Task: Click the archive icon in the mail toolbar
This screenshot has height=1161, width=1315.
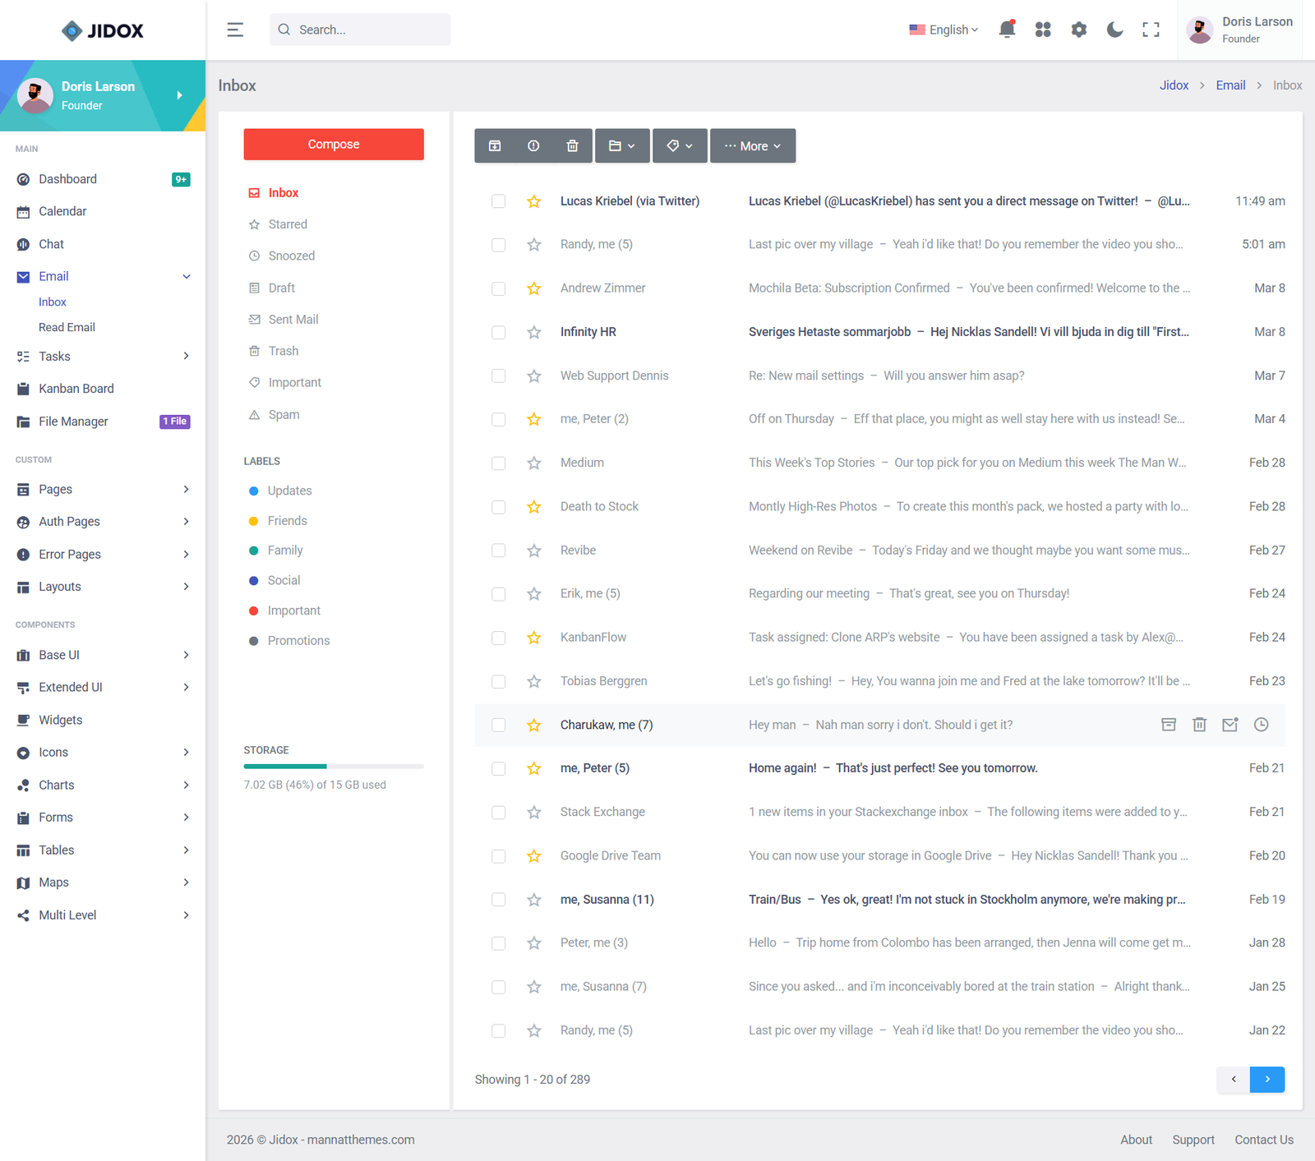Action: click(x=495, y=145)
